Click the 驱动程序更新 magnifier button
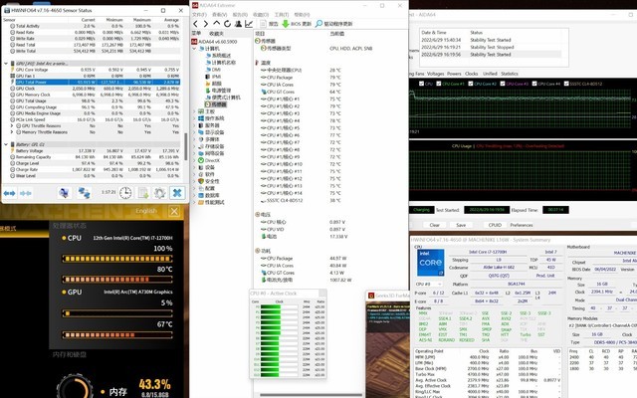 (334, 24)
